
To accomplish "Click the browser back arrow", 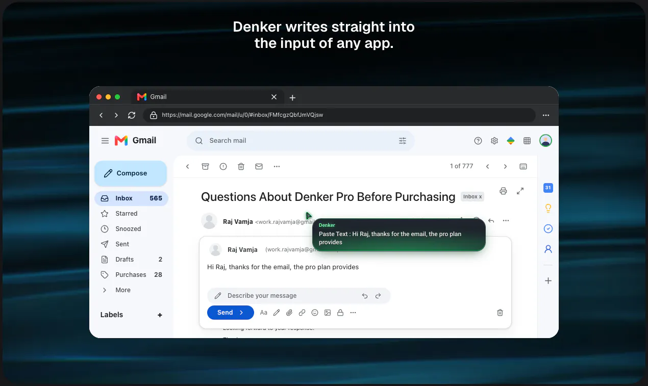I will [101, 115].
